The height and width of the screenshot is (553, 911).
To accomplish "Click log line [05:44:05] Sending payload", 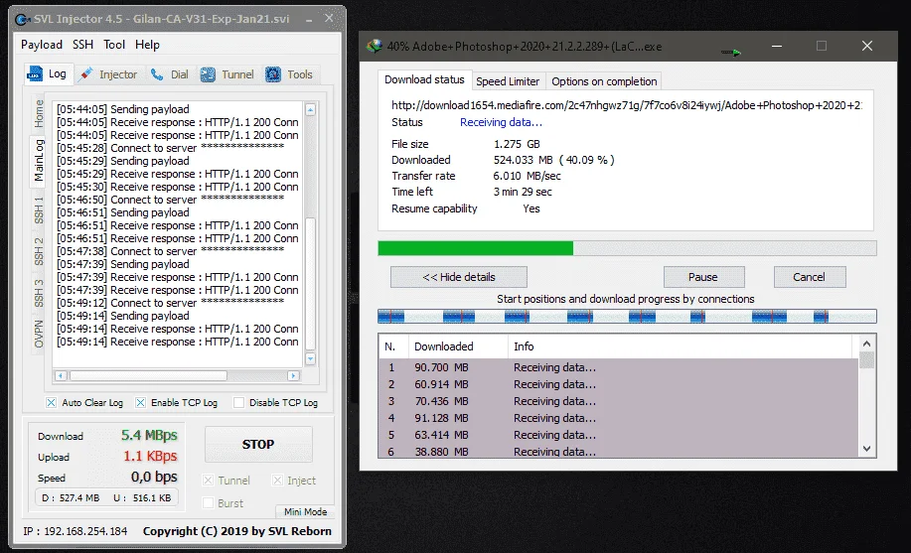I will 122,109.
